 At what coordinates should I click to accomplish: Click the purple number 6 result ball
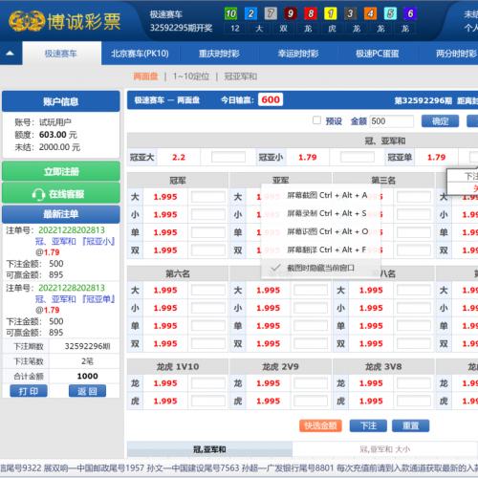[x=410, y=13]
